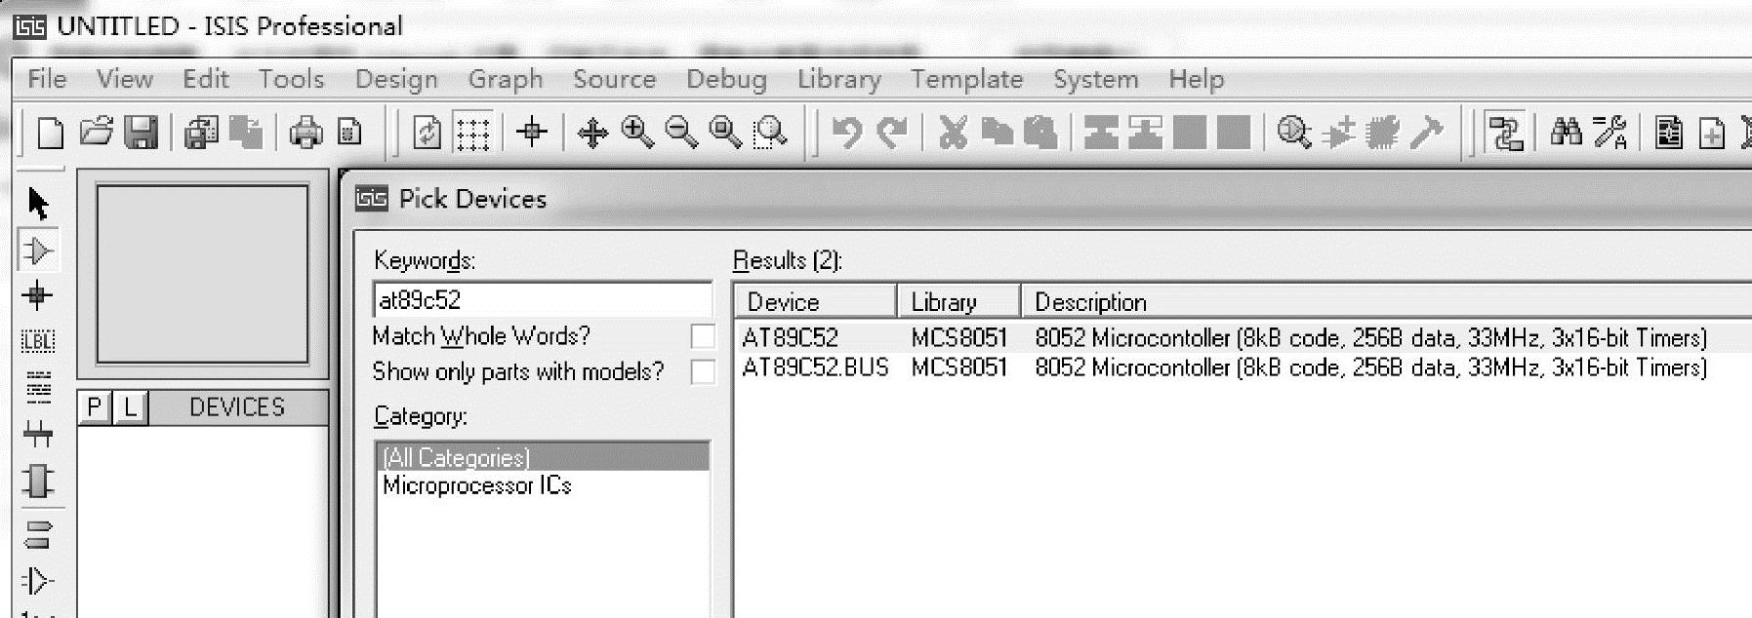The height and width of the screenshot is (618, 1752).
Task: Click the Copy To Clipboard icon
Action: 997,132
